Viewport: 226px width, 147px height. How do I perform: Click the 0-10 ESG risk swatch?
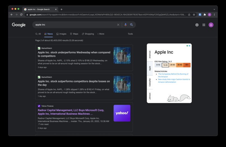point(158,65)
